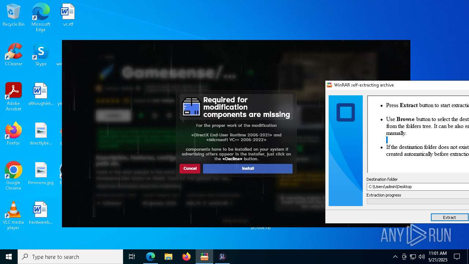Click Install in the missing components dialog
This screenshot has width=469, height=264.
click(x=248, y=168)
